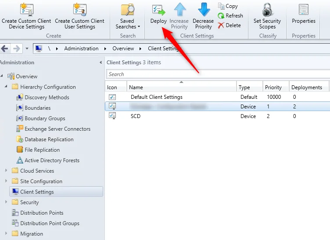Click the Default Client Settings row icon
The width and height of the screenshot is (330, 240).
(x=112, y=97)
